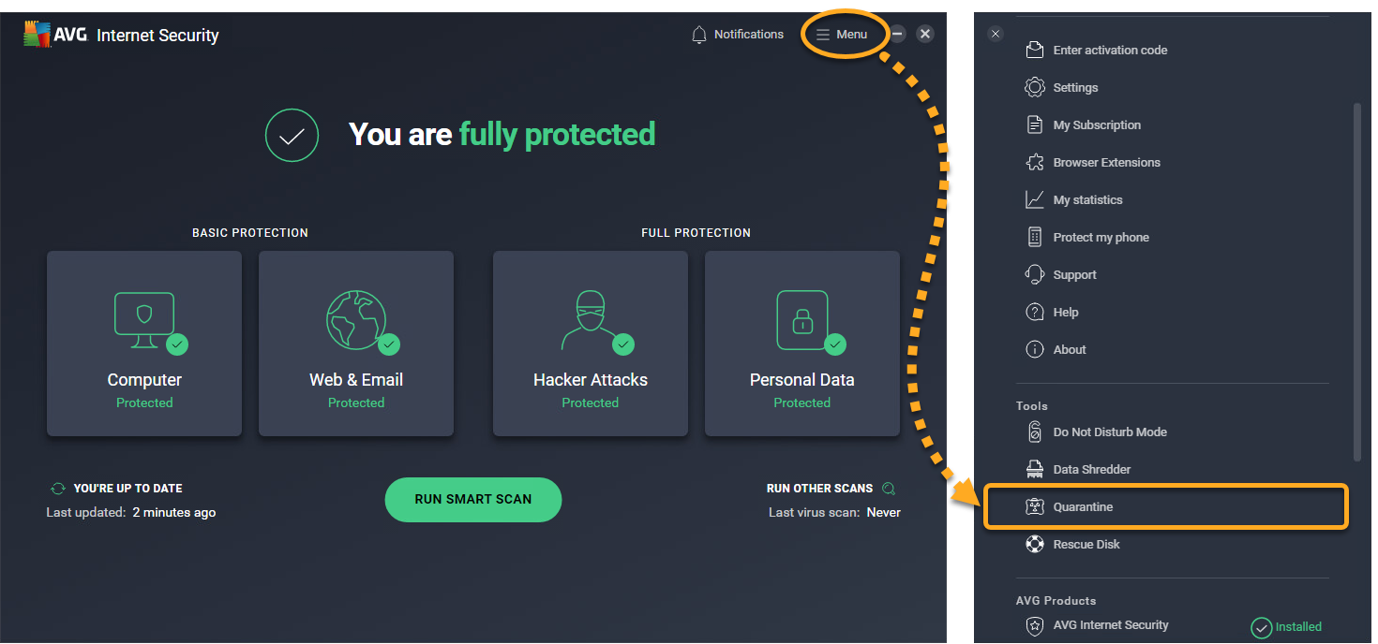Image resolution: width=1378 pixels, height=644 pixels.
Task: Click the update refresh arrows icon
Action: (x=58, y=489)
